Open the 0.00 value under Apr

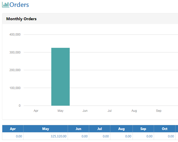(19, 136)
